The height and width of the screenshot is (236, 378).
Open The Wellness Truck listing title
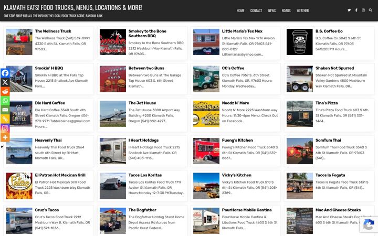coord(53,31)
